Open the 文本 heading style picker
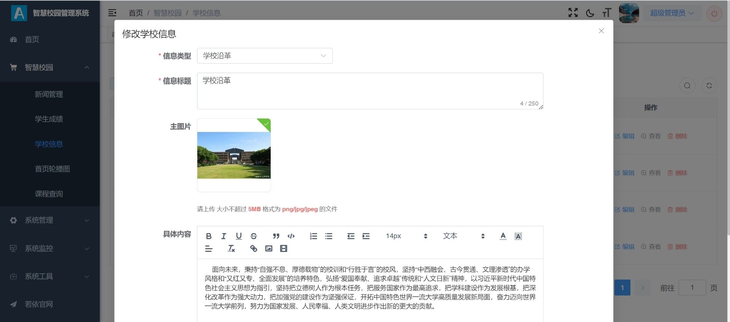The height and width of the screenshot is (322, 730). tap(464, 236)
